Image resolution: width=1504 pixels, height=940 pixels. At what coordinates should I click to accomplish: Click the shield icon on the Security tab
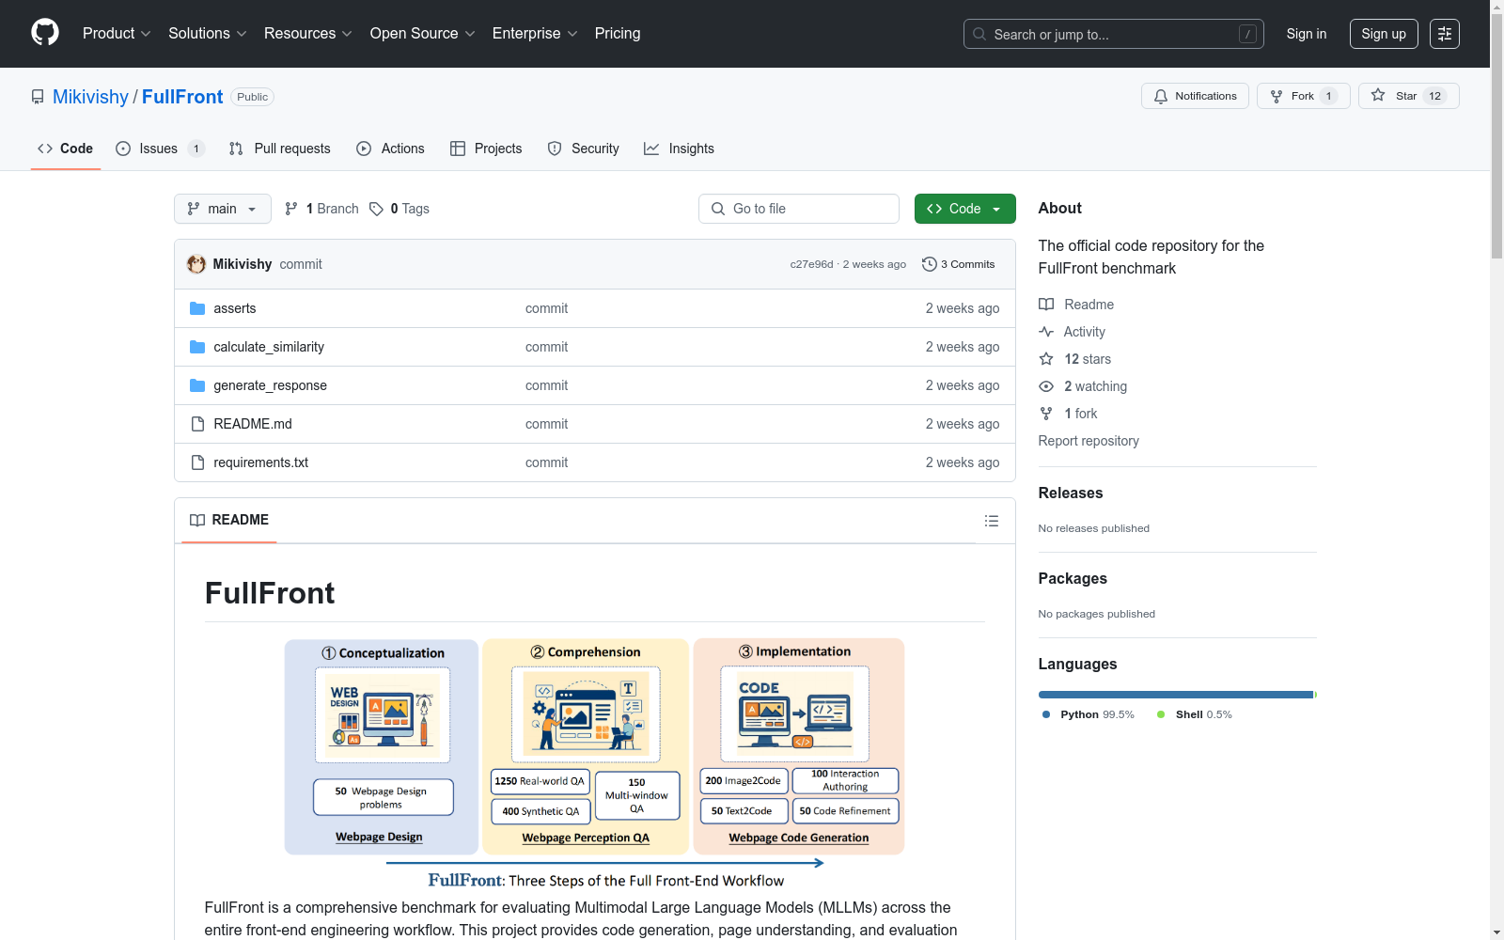(x=555, y=149)
